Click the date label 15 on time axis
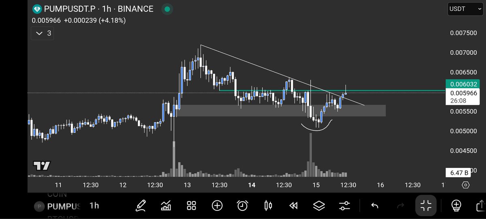The image size is (486, 219). point(316,185)
